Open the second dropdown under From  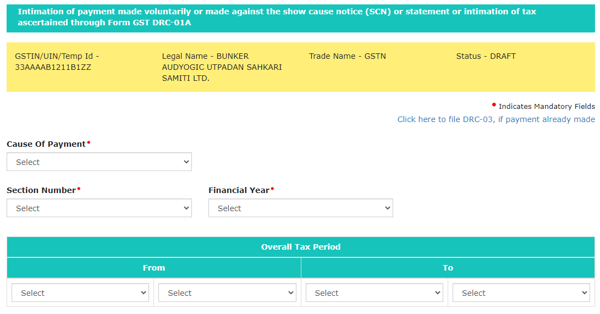coord(227,293)
